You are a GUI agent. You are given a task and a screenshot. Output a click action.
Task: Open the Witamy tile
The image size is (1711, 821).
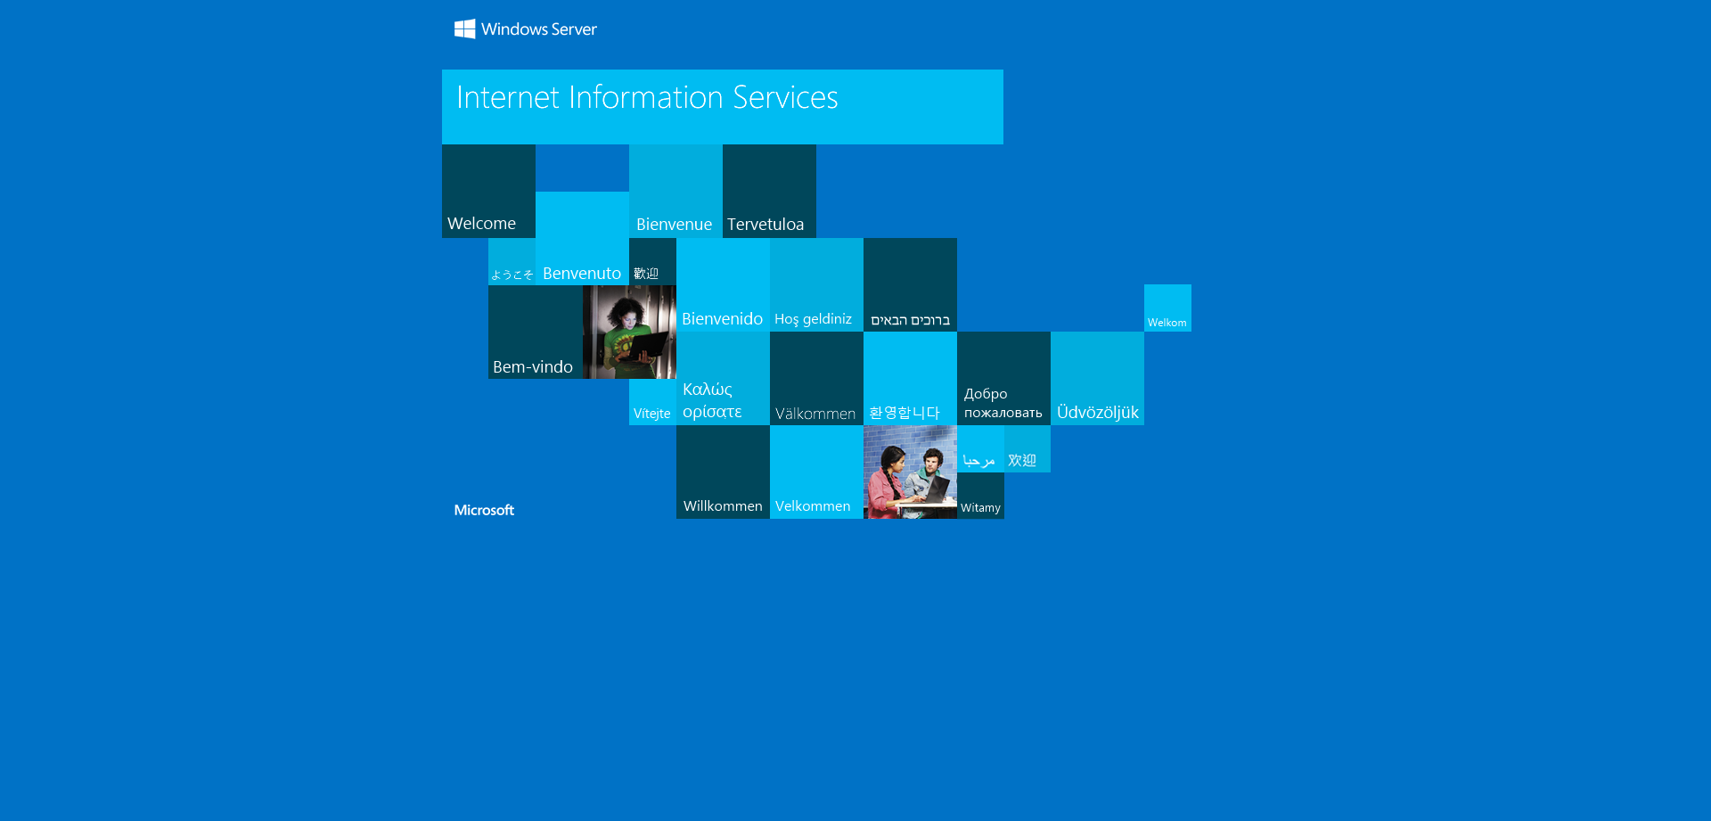(x=980, y=497)
